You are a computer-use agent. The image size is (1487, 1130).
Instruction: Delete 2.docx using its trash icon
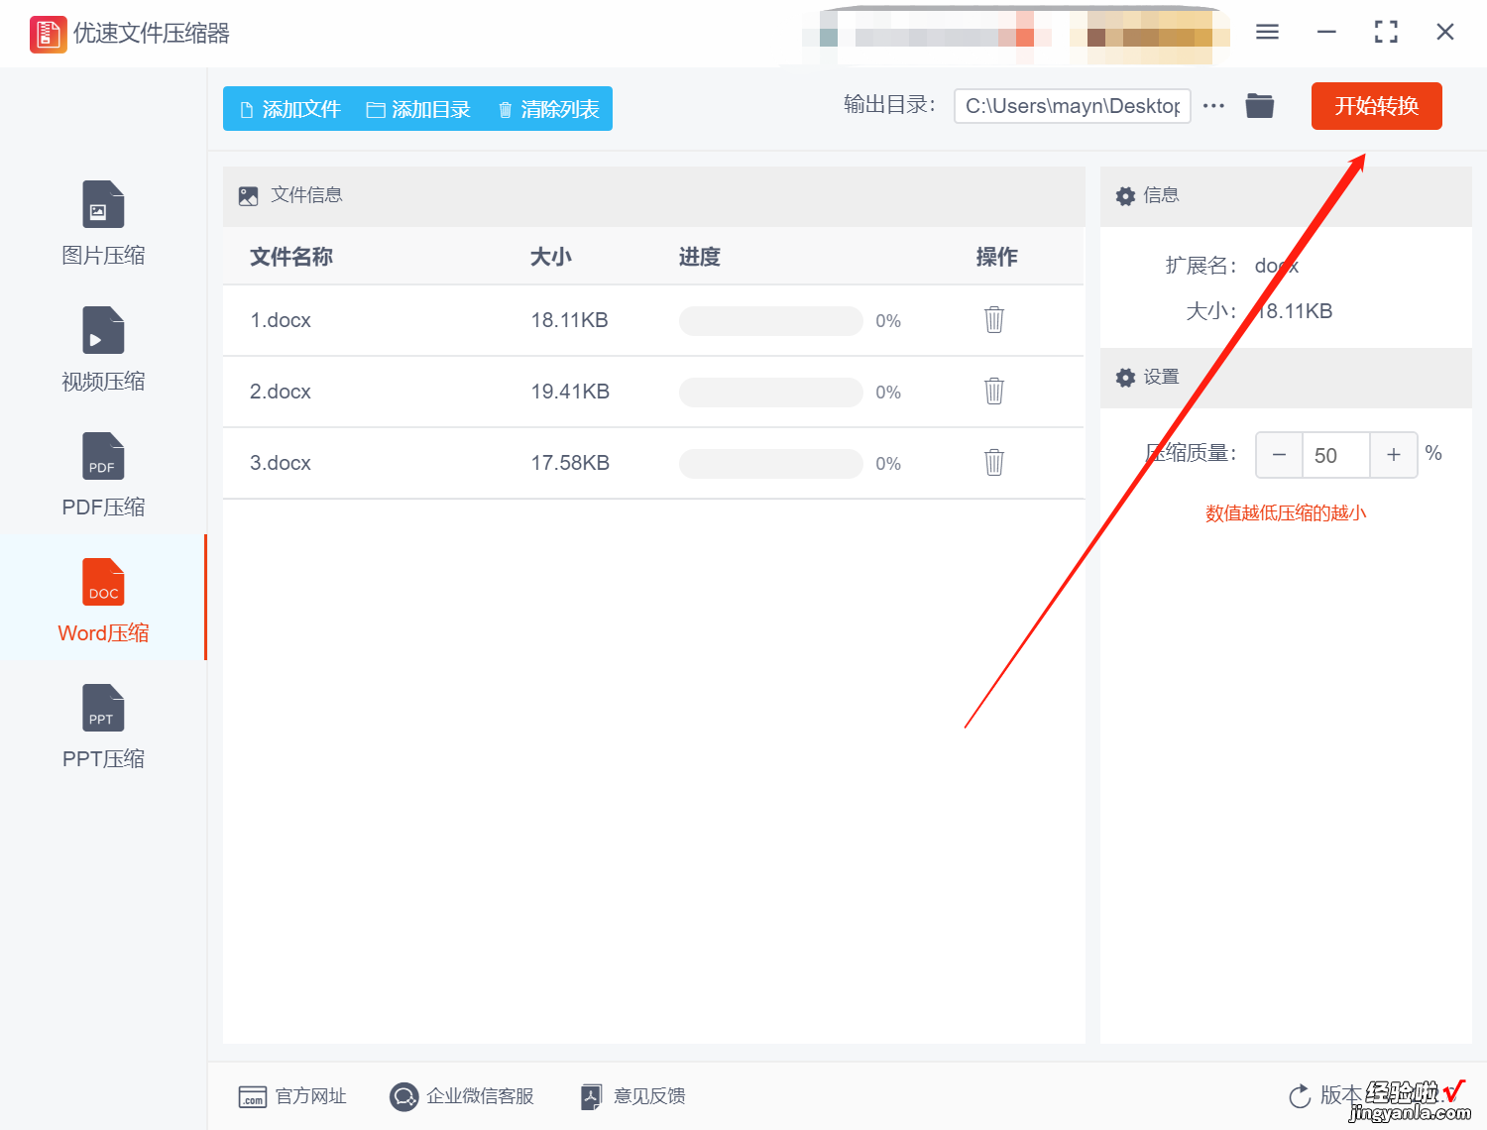[994, 391]
